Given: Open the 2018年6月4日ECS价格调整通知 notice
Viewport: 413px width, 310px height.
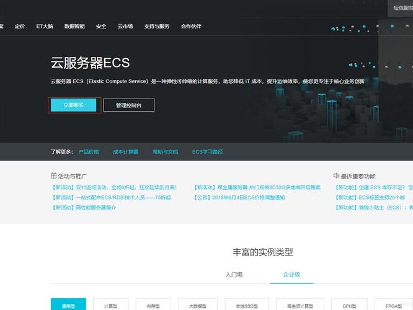Looking at the screenshot, I should pyautogui.click(x=239, y=197).
